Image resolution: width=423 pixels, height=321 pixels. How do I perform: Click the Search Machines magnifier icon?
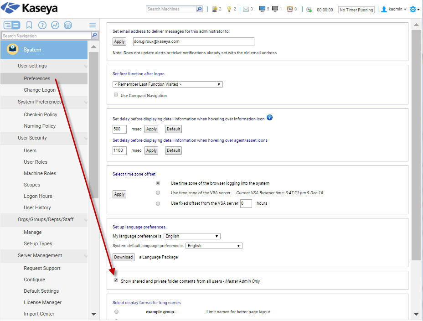tap(199, 9)
